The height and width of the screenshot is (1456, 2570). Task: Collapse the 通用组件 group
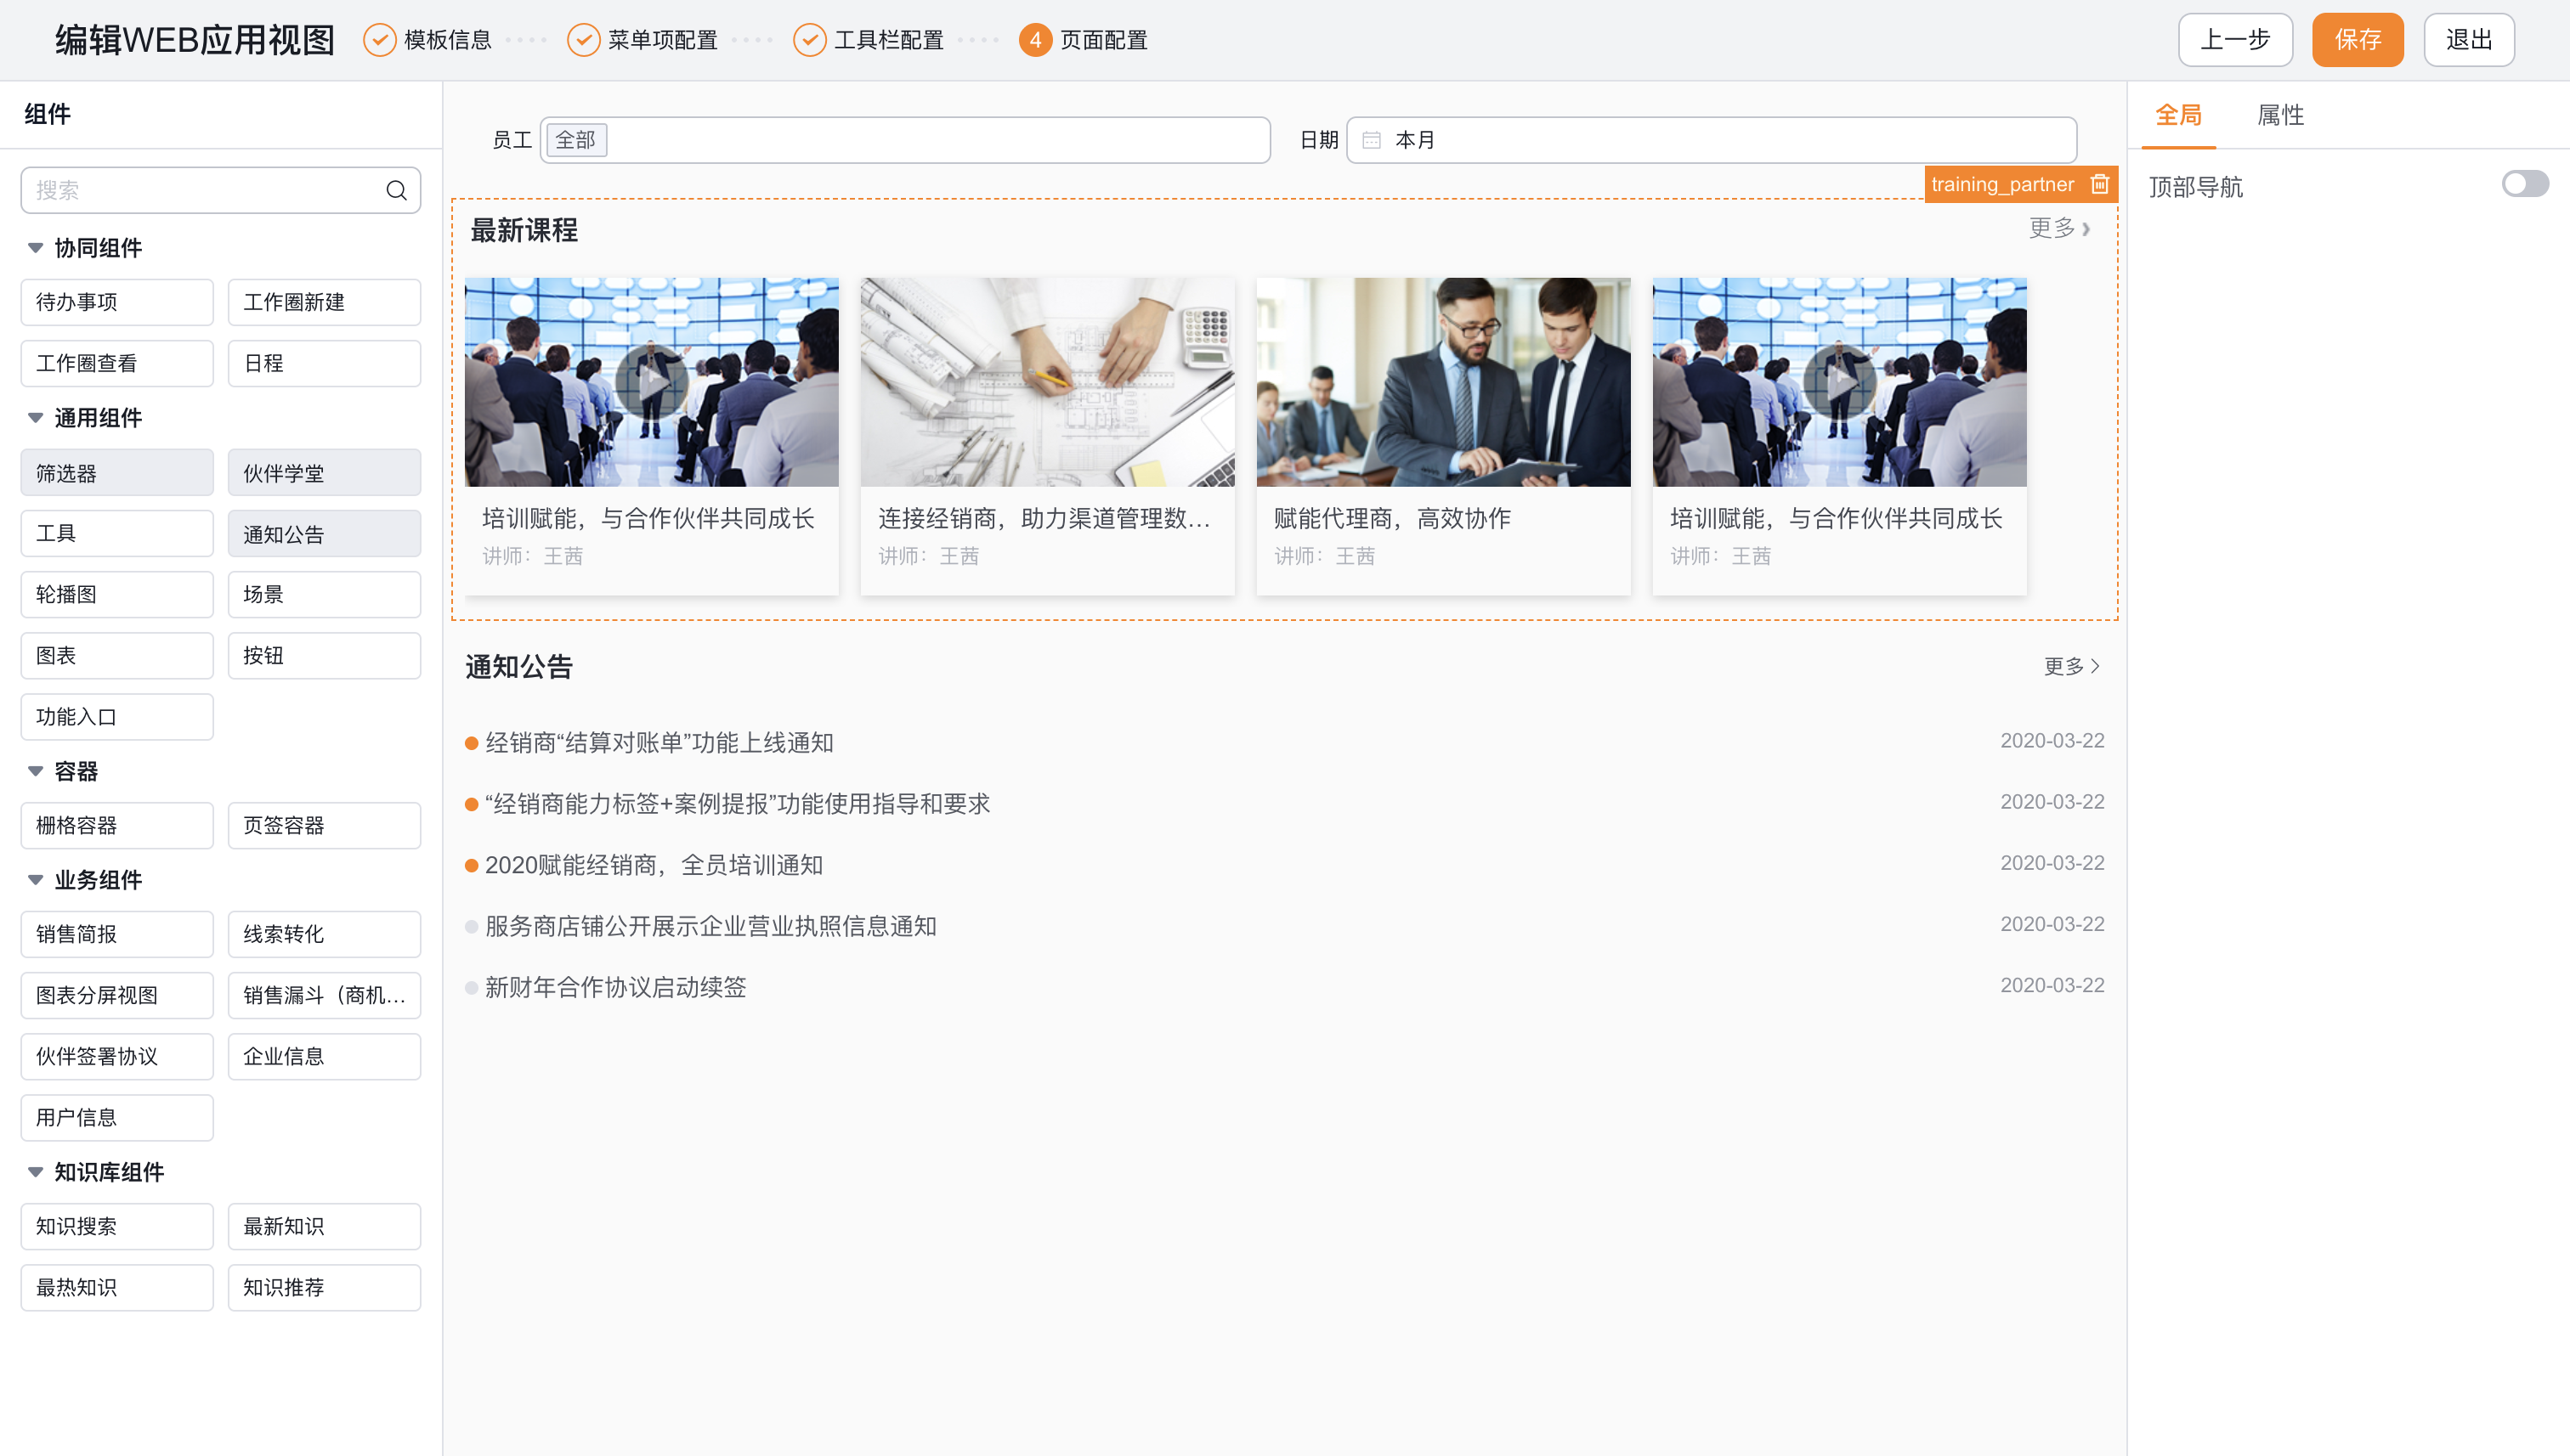[36, 418]
